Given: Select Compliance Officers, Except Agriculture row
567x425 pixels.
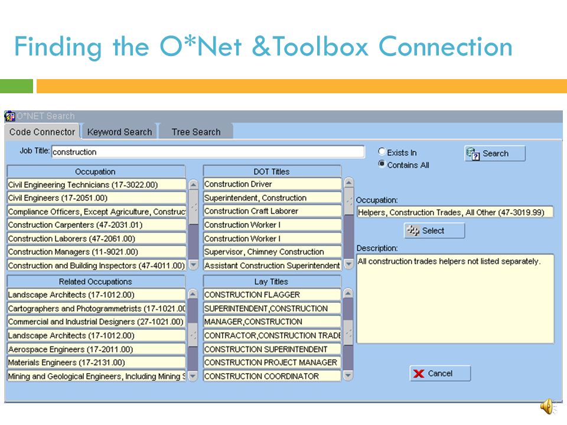Looking at the screenshot, I should (96, 211).
